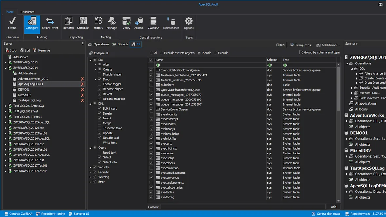The width and height of the screenshot is (386, 217).
Task: Remove MixedDB2 with its red X
Action: click(x=83, y=95)
